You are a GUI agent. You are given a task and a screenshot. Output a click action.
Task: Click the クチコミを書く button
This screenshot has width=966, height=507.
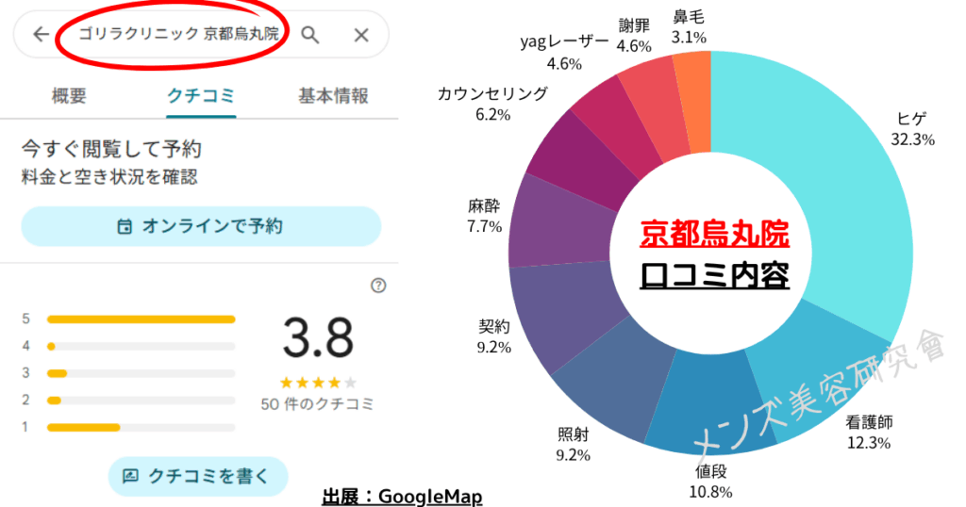click(198, 476)
